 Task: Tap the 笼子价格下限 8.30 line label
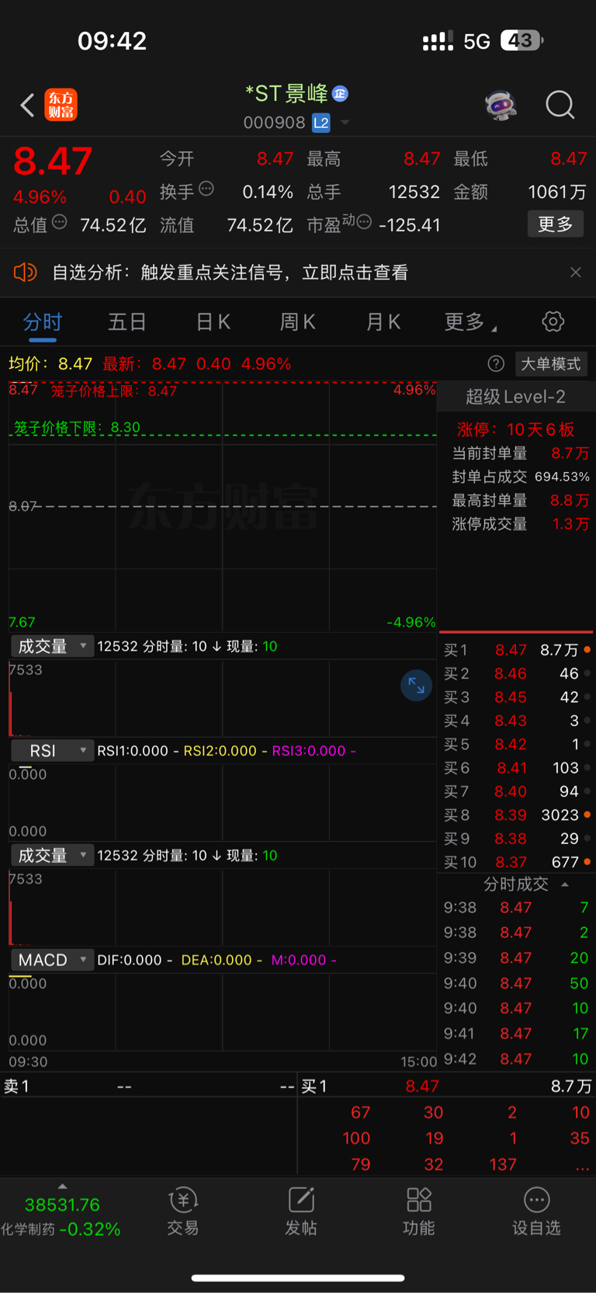77,427
